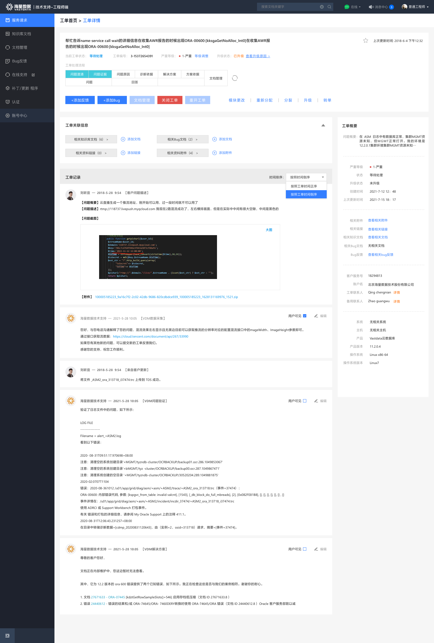Switch to the 问题原因 tab
This screenshot has width=434, height=643.
(x=123, y=74)
